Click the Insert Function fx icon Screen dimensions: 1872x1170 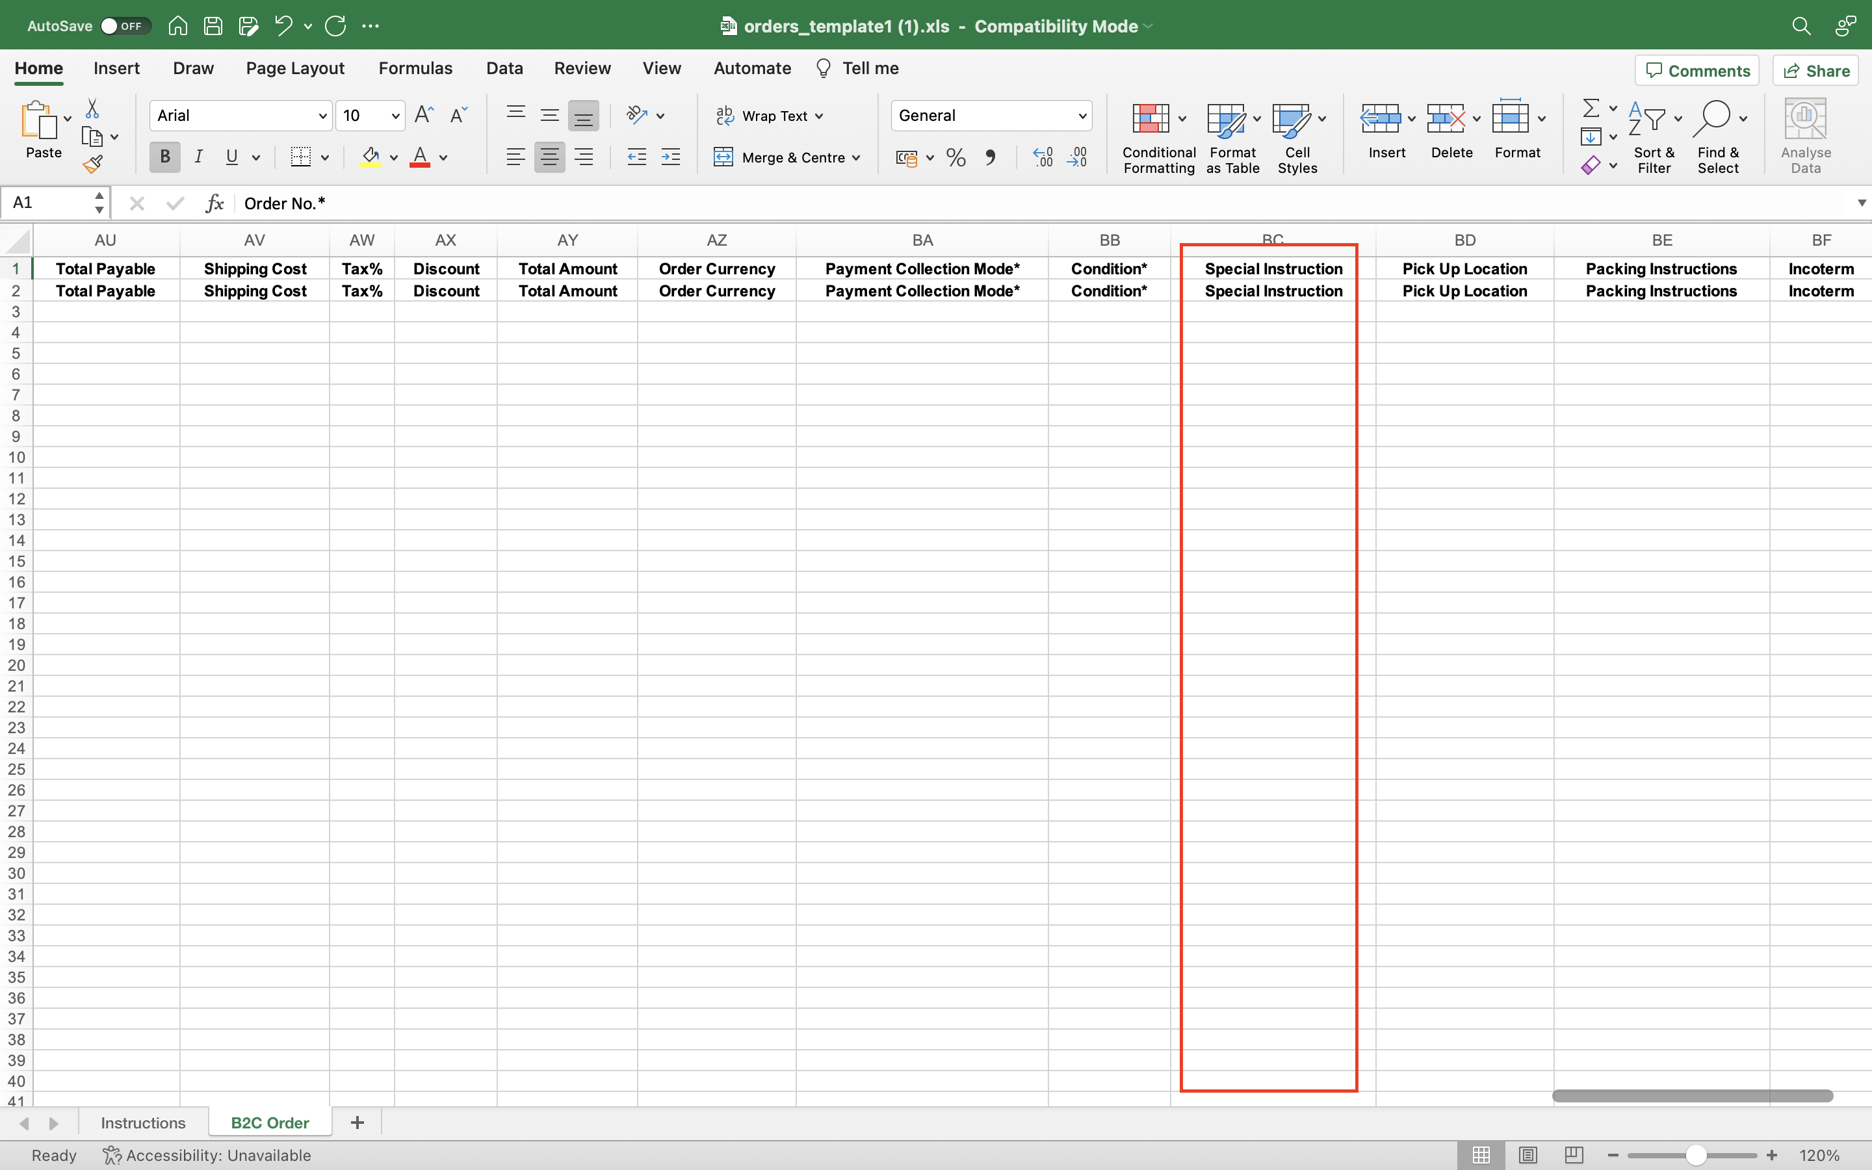(x=214, y=203)
